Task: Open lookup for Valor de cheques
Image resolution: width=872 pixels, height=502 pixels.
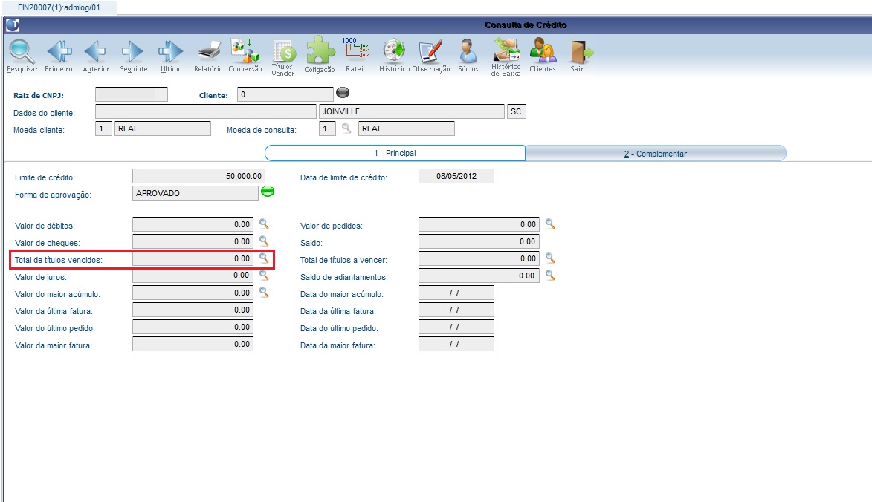Action: tap(264, 241)
